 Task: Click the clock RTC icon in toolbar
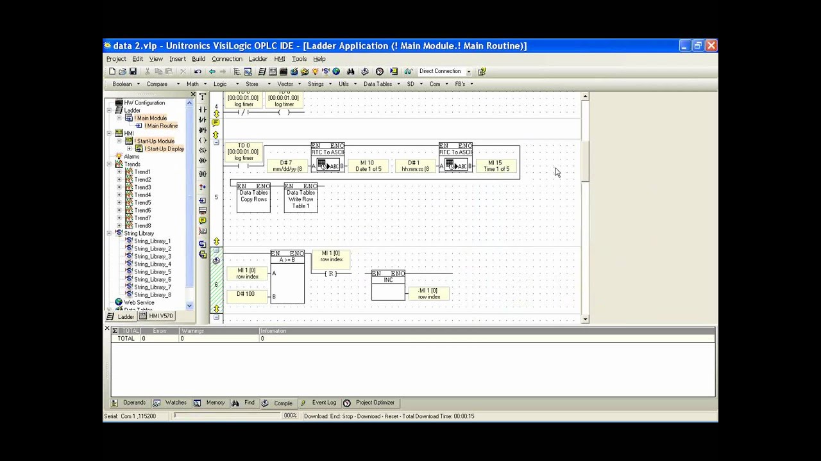click(379, 71)
